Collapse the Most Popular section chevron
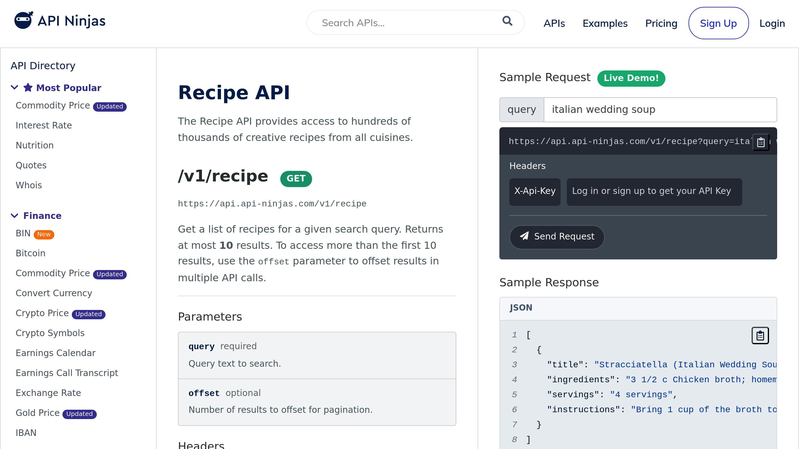 tap(14, 88)
